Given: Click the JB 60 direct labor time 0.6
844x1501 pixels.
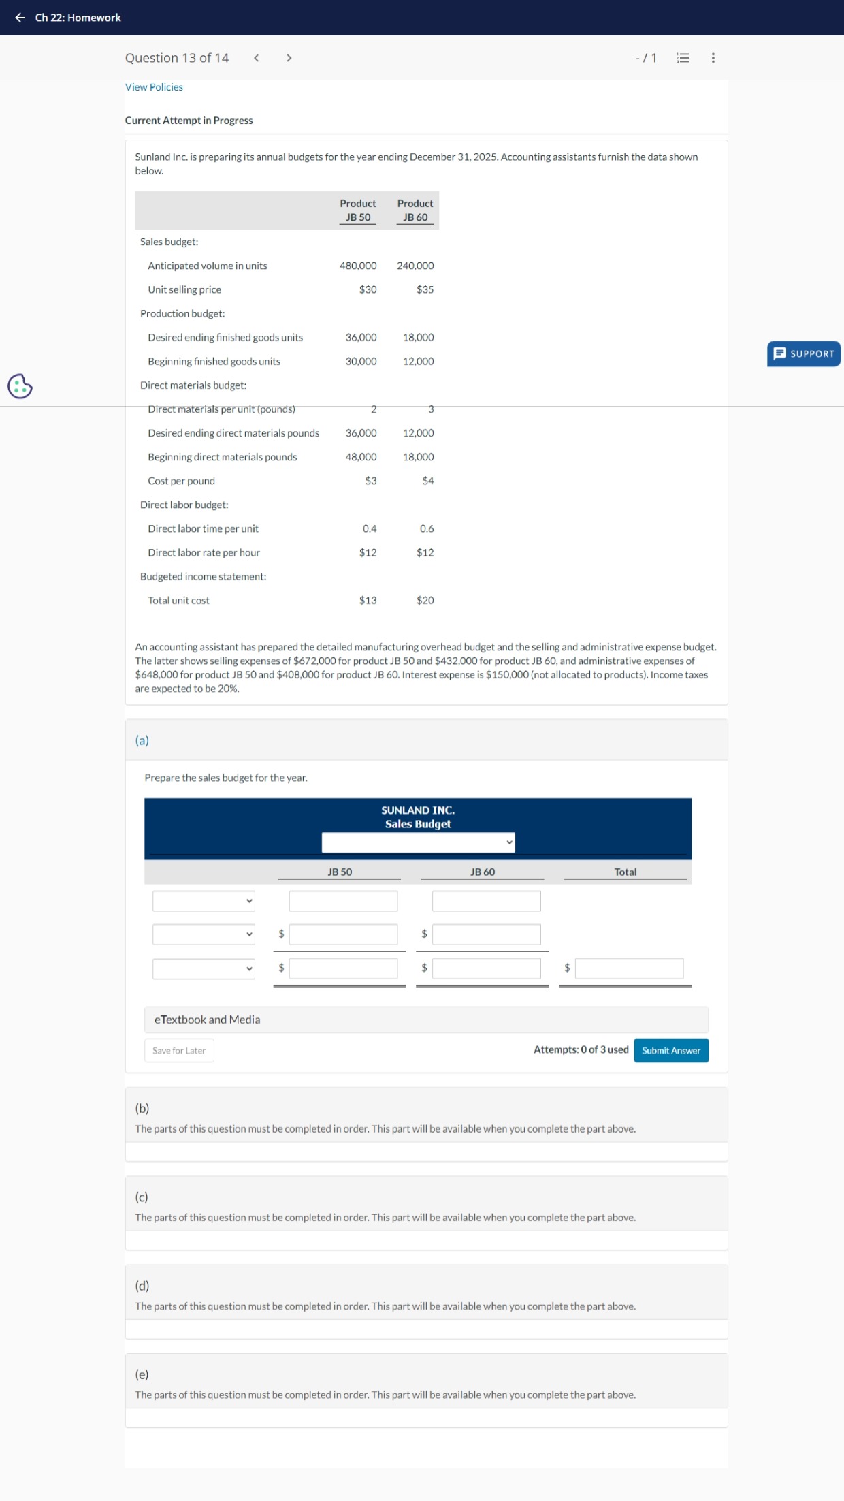Looking at the screenshot, I should tap(427, 528).
